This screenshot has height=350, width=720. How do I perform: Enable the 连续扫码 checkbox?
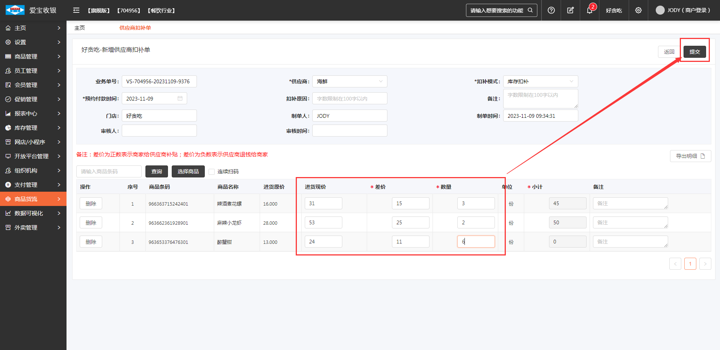[212, 172]
